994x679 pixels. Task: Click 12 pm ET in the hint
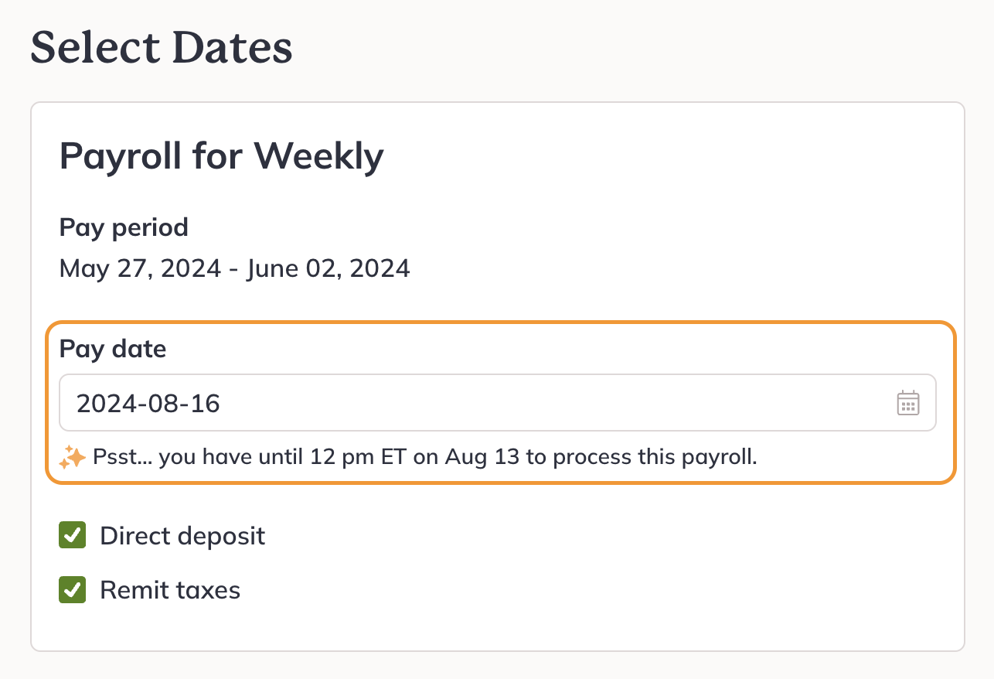pos(354,457)
